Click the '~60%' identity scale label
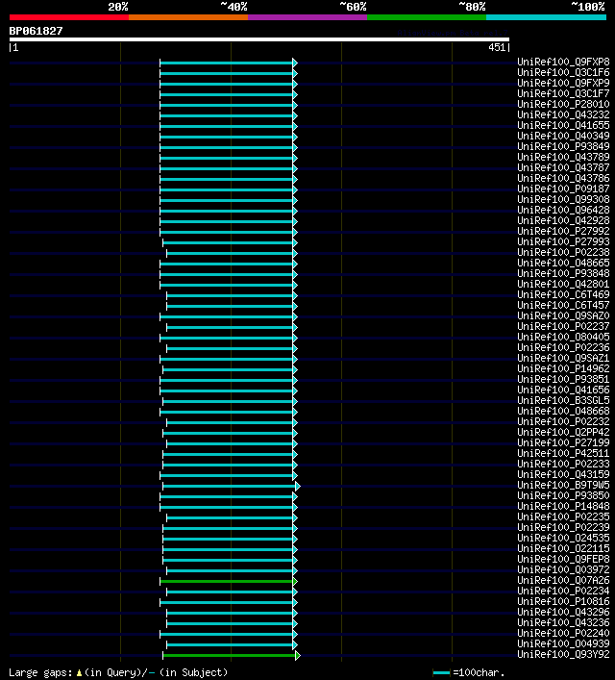This screenshot has height=680, width=615. point(353,7)
